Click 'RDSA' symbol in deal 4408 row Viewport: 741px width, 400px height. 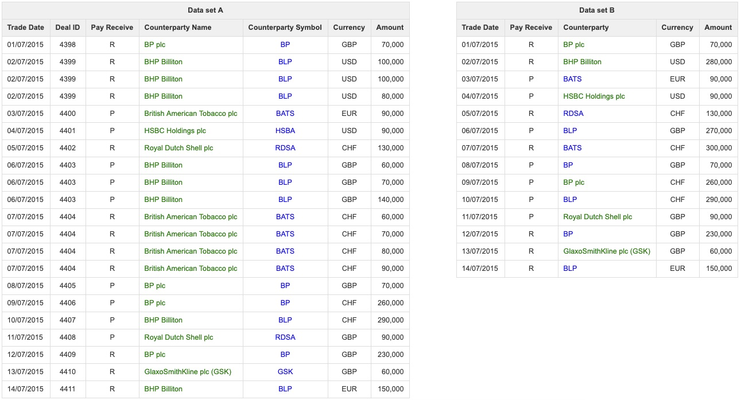click(x=285, y=337)
